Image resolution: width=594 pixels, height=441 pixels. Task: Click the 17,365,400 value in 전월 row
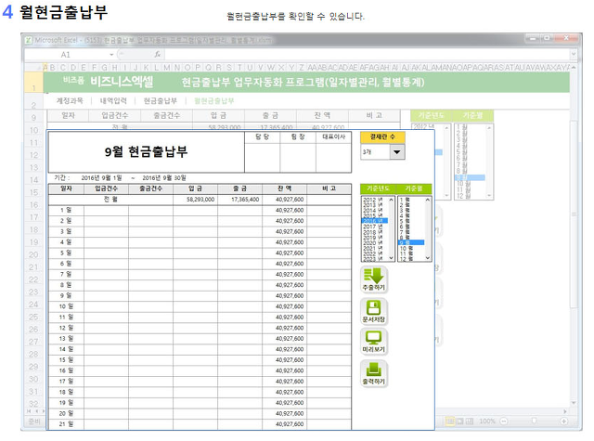coord(245,200)
